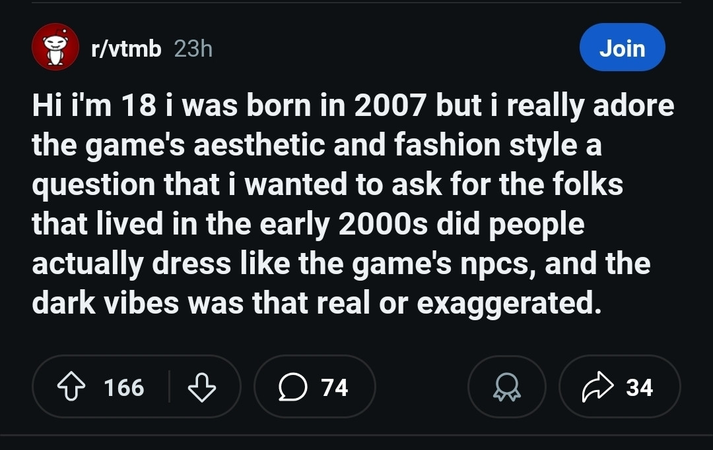Upvote the post with the up arrow
Viewport: 713px width, 450px height.
[x=71, y=387]
